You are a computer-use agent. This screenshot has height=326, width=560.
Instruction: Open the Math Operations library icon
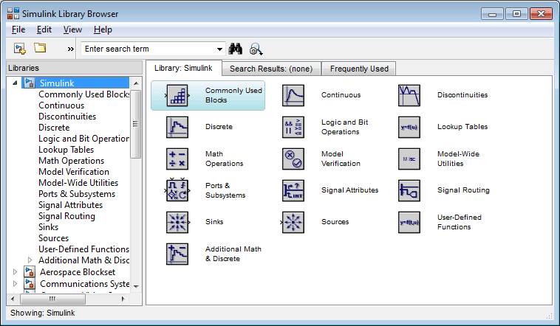pyautogui.click(x=177, y=159)
